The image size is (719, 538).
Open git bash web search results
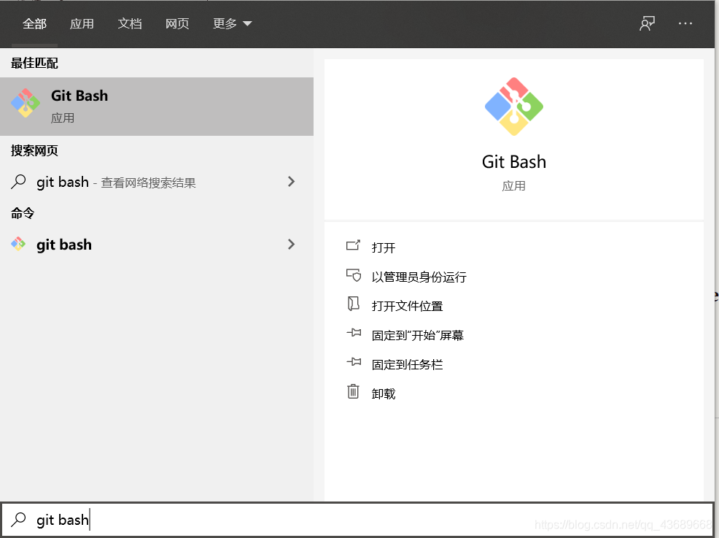157,182
